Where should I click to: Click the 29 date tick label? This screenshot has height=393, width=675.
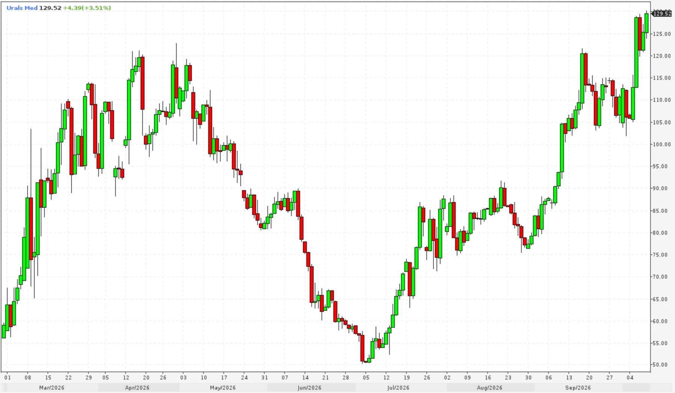point(89,378)
